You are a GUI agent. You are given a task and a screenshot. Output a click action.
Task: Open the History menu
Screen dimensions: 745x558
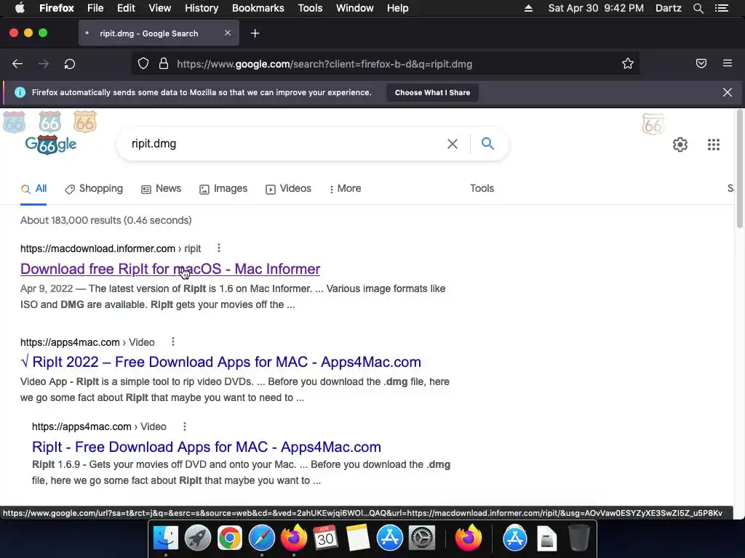[202, 8]
